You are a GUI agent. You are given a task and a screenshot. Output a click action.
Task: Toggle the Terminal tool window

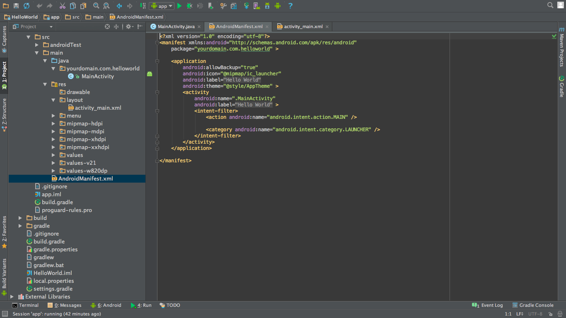26,305
